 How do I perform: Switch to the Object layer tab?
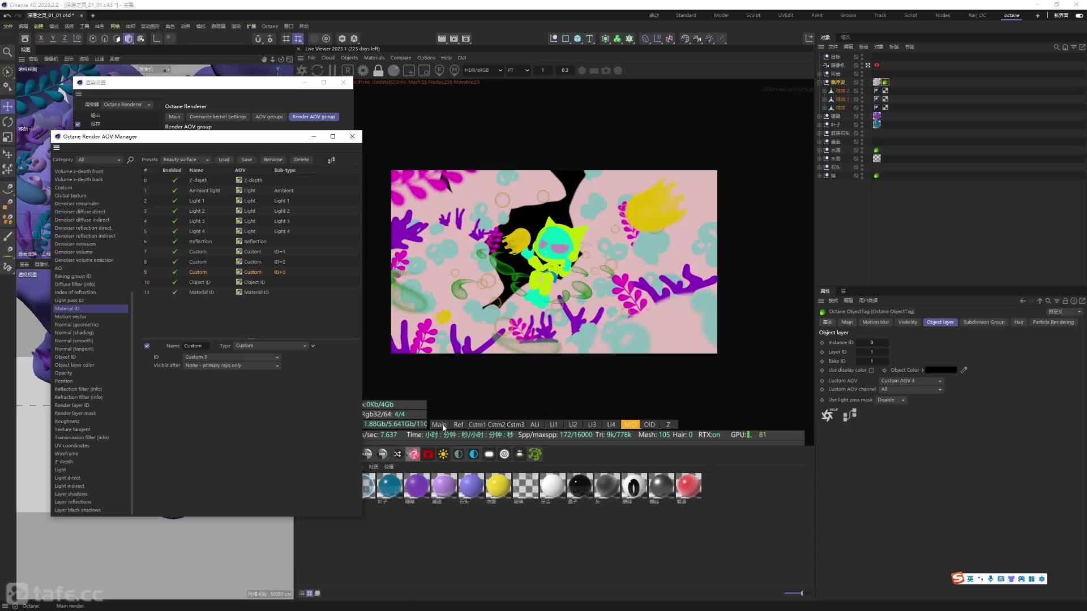[940, 322]
